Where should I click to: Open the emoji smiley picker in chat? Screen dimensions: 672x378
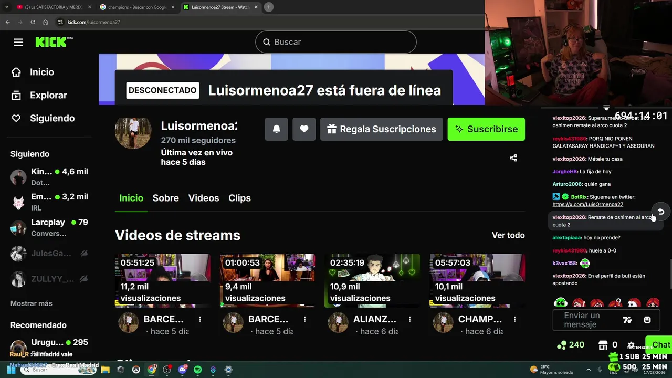pos(647,320)
